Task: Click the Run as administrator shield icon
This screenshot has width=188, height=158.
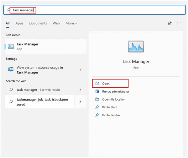Action: [x=97, y=91]
